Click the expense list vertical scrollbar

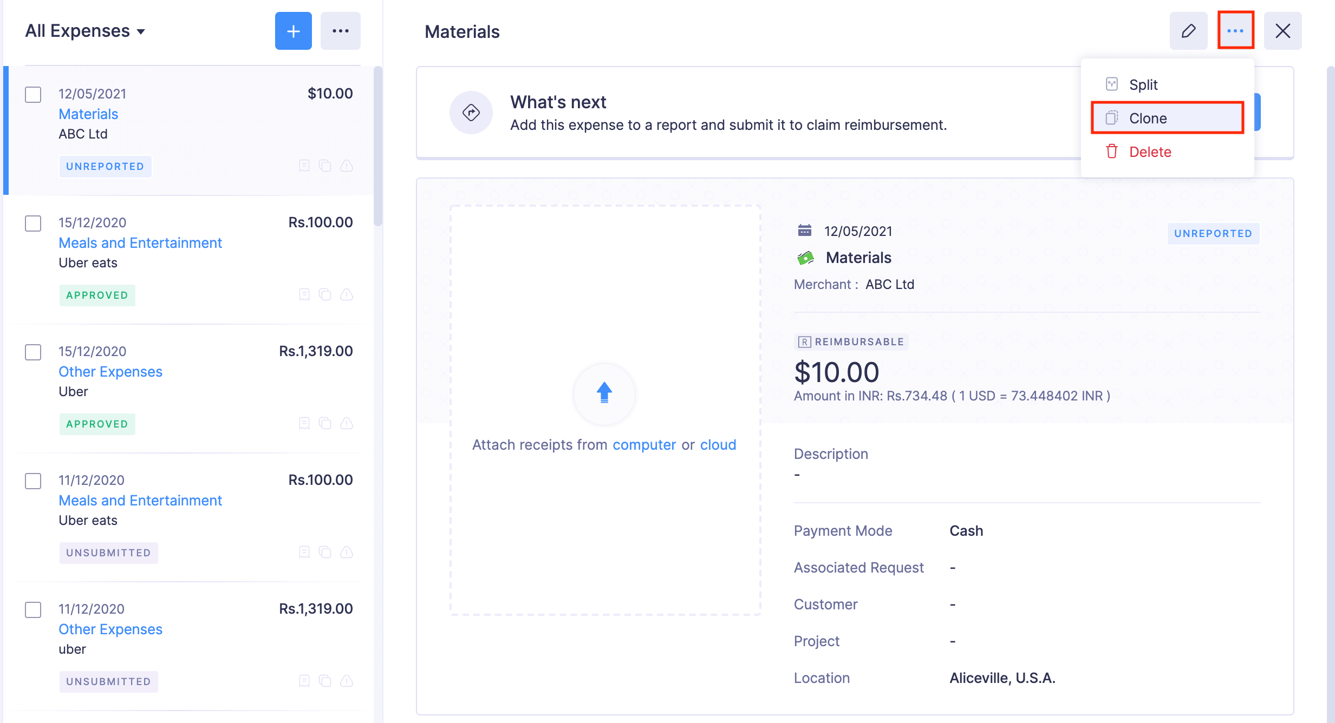pyautogui.click(x=378, y=146)
